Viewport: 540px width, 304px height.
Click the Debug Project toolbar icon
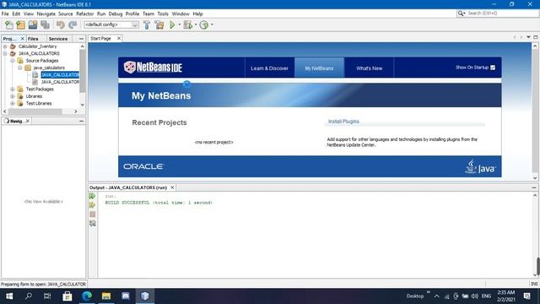(187, 24)
